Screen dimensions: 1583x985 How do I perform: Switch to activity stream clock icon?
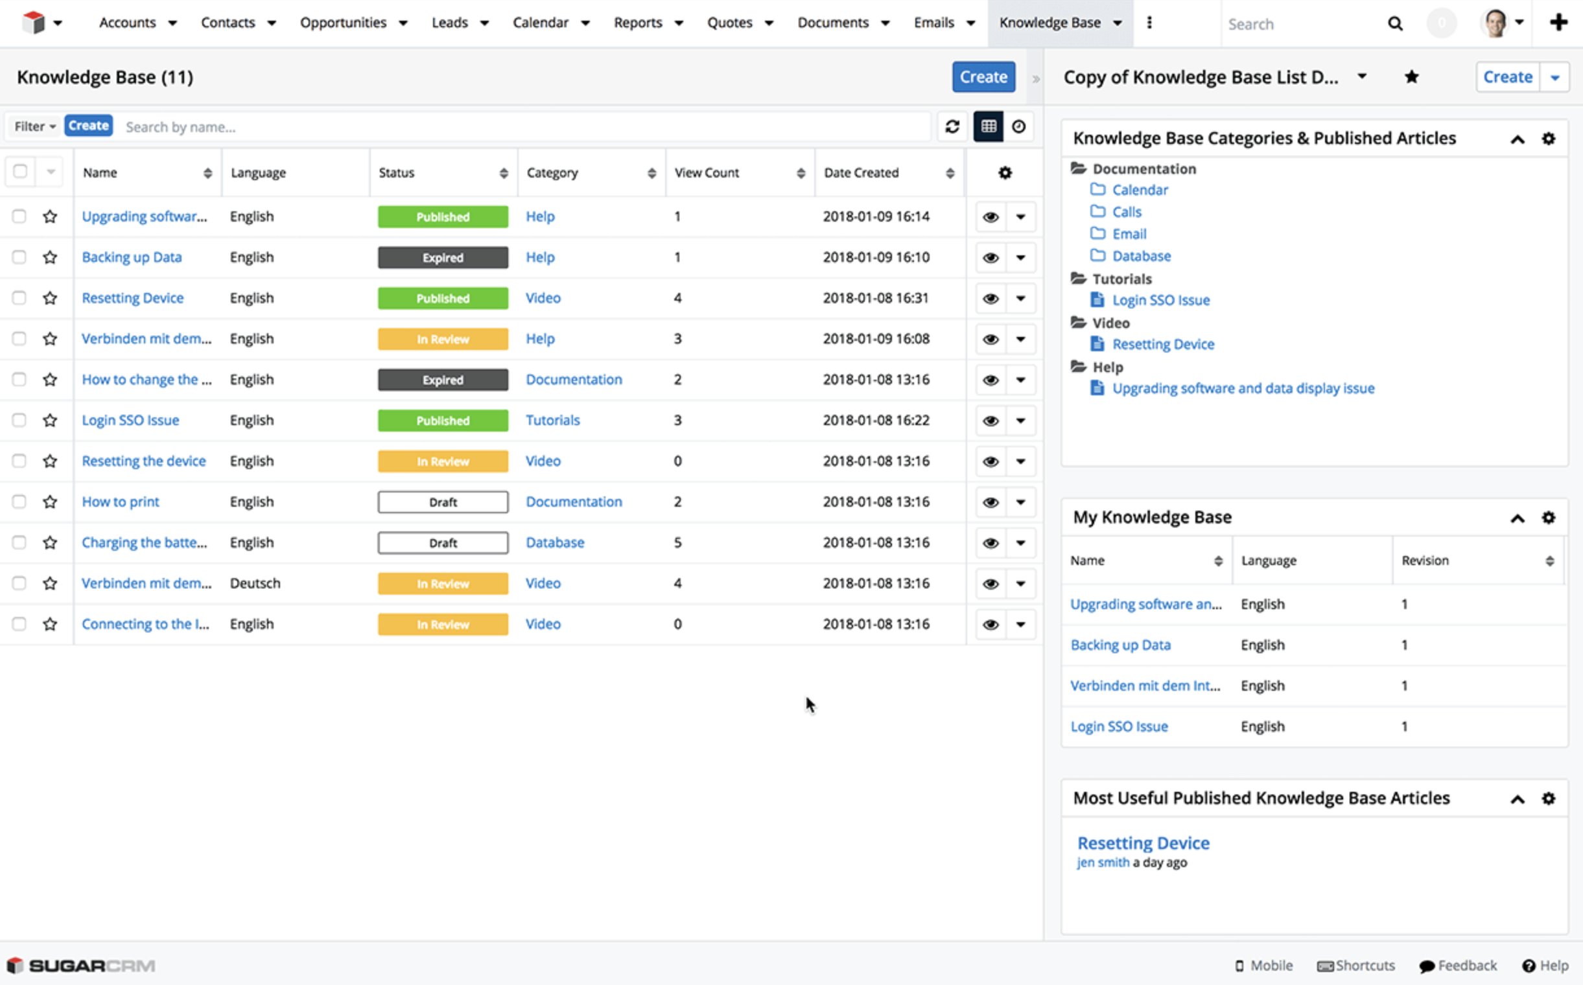pyautogui.click(x=1018, y=126)
